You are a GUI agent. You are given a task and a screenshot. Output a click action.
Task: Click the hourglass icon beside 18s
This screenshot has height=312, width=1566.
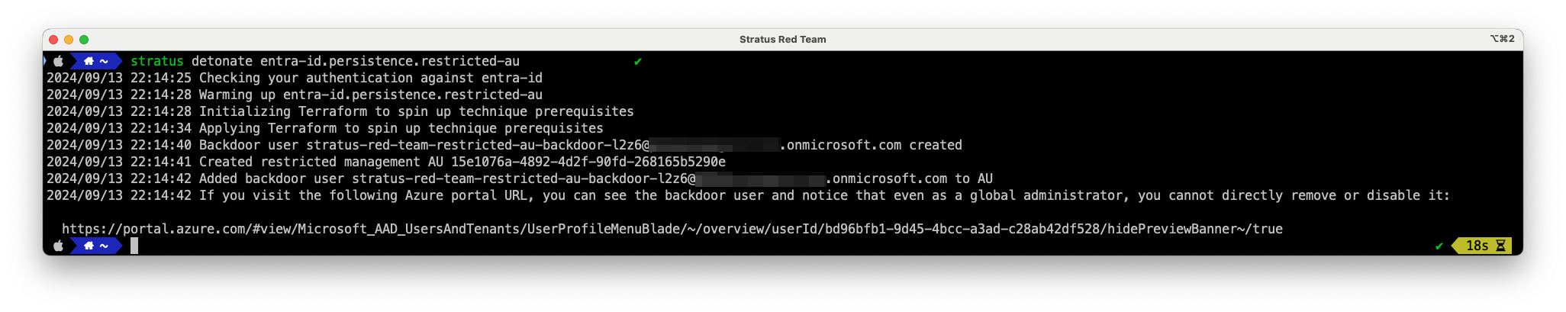coord(1500,246)
